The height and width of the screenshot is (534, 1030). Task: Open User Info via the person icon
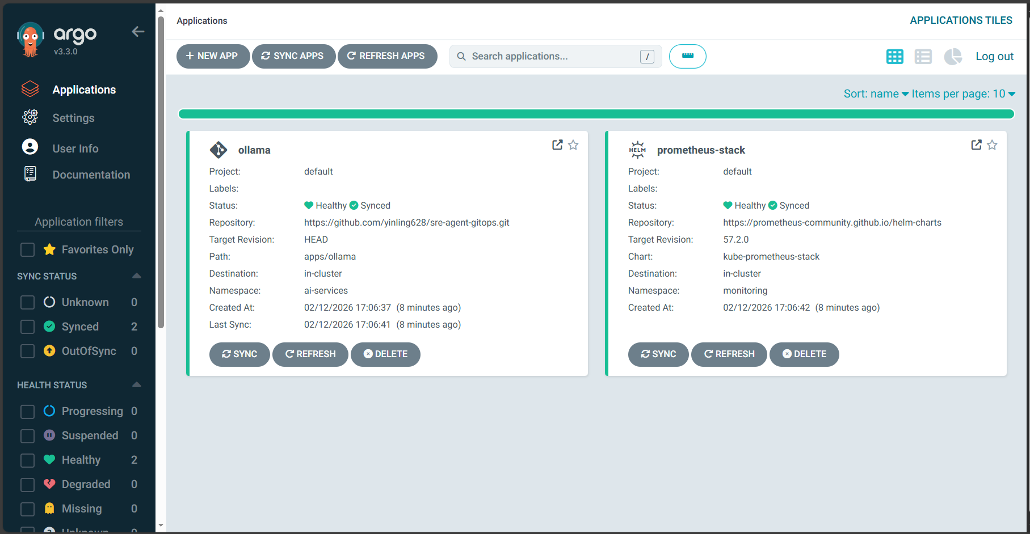30,147
